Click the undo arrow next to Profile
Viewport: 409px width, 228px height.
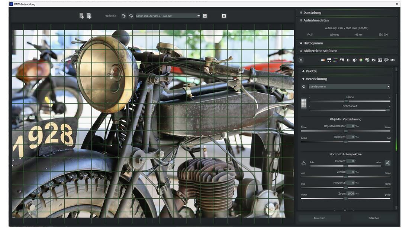coord(124,16)
